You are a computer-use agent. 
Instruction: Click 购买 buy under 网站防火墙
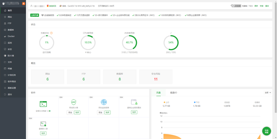pos(77,113)
